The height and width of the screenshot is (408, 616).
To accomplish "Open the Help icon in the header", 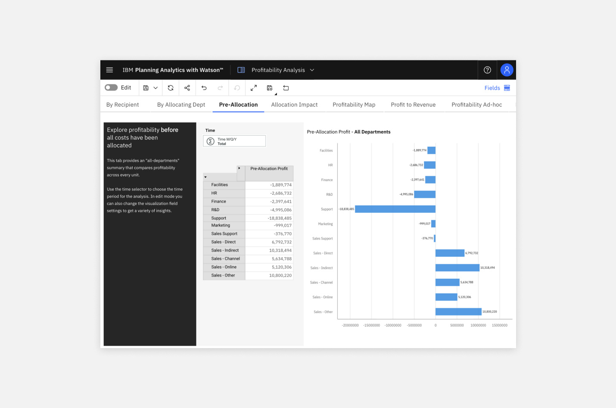I will tap(487, 70).
